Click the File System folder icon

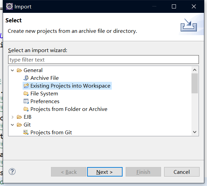tap(26, 94)
